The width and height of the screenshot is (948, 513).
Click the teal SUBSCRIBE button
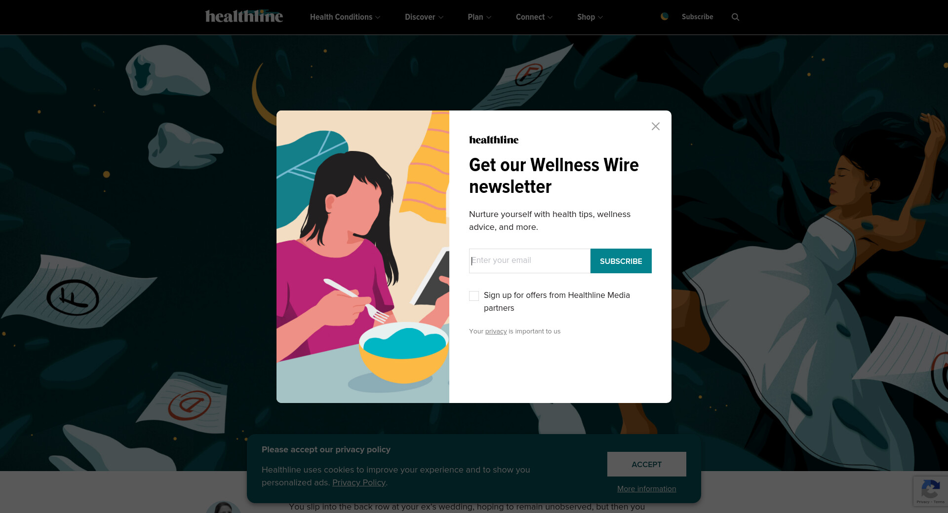tap(621, 261)
